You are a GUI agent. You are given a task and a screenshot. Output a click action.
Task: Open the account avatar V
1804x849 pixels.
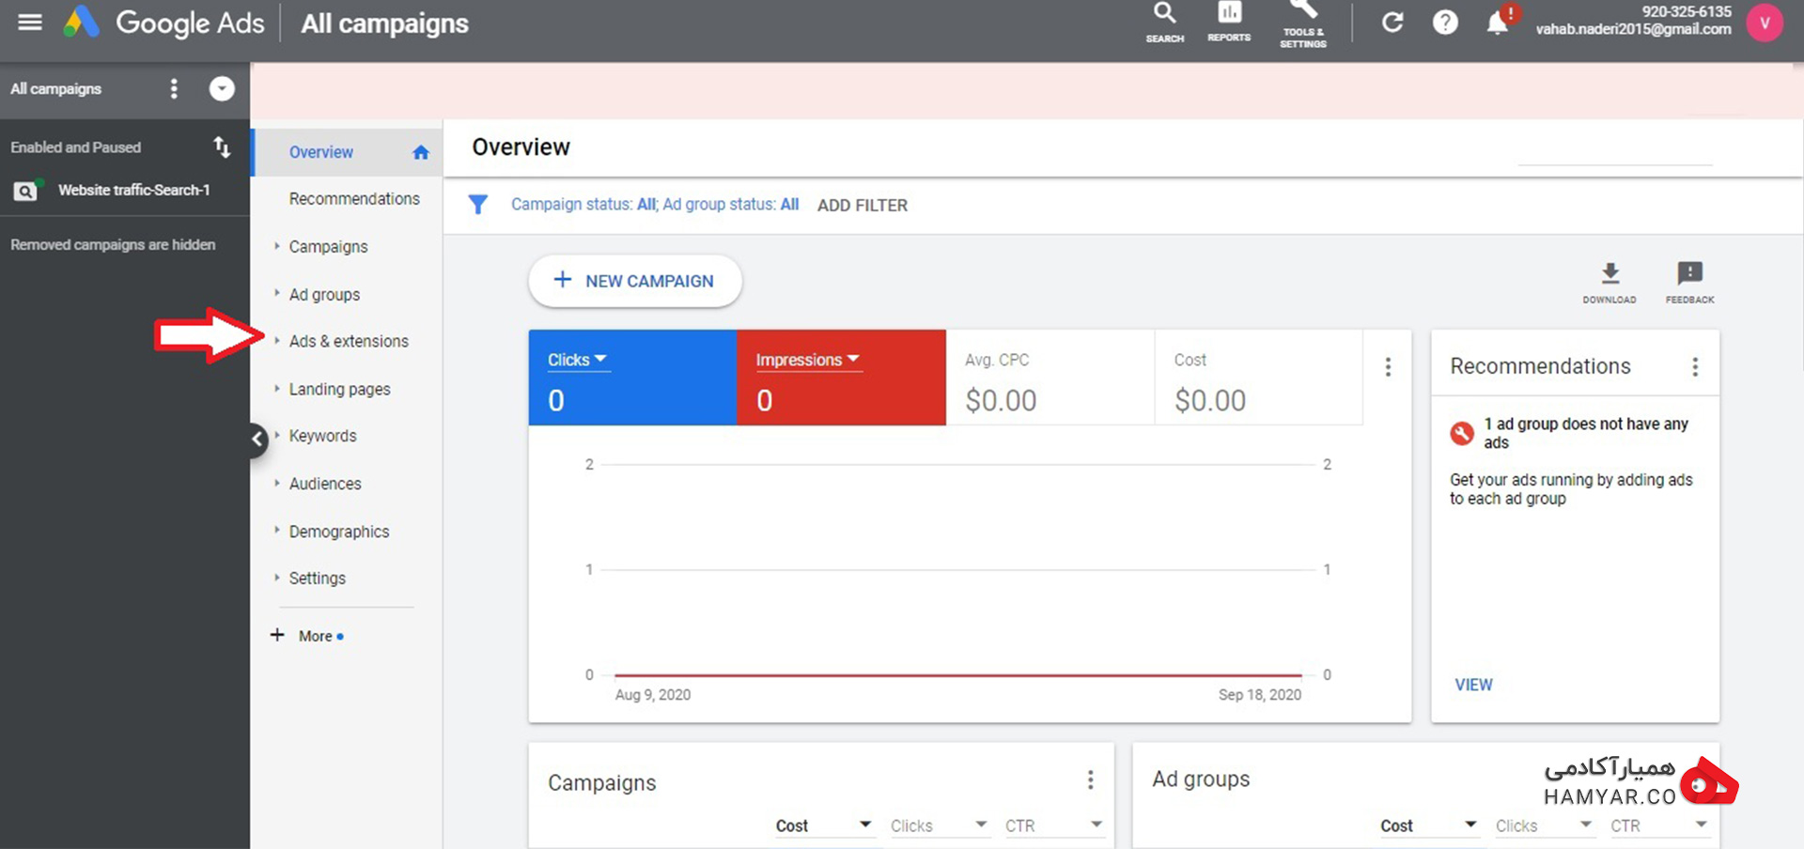[1765, 23]
